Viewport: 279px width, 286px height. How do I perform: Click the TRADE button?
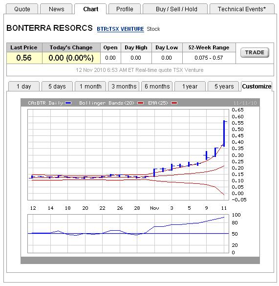pos(255,52)
